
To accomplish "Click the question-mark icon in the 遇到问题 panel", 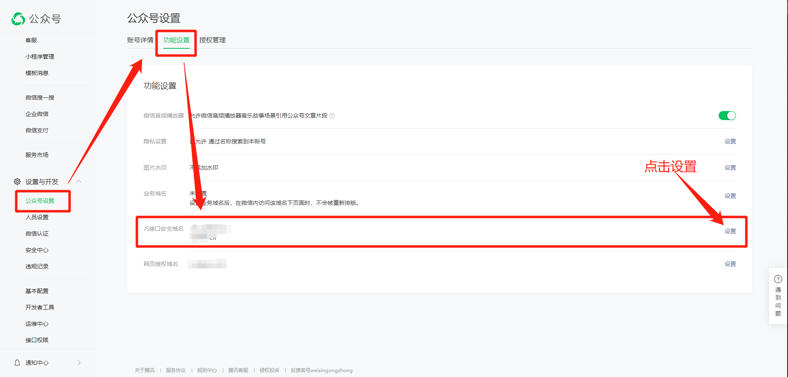I will click(778, 279).
